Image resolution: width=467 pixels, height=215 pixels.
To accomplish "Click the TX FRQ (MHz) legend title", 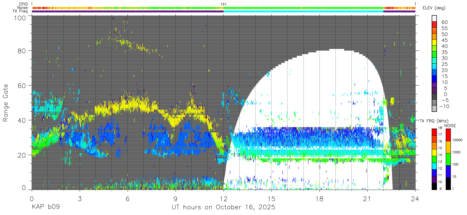I will coord(434,121).
